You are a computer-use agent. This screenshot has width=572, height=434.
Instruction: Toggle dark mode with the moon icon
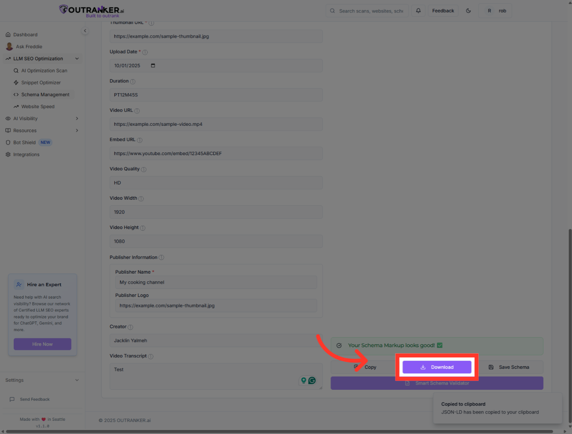(x=468, y=10)
